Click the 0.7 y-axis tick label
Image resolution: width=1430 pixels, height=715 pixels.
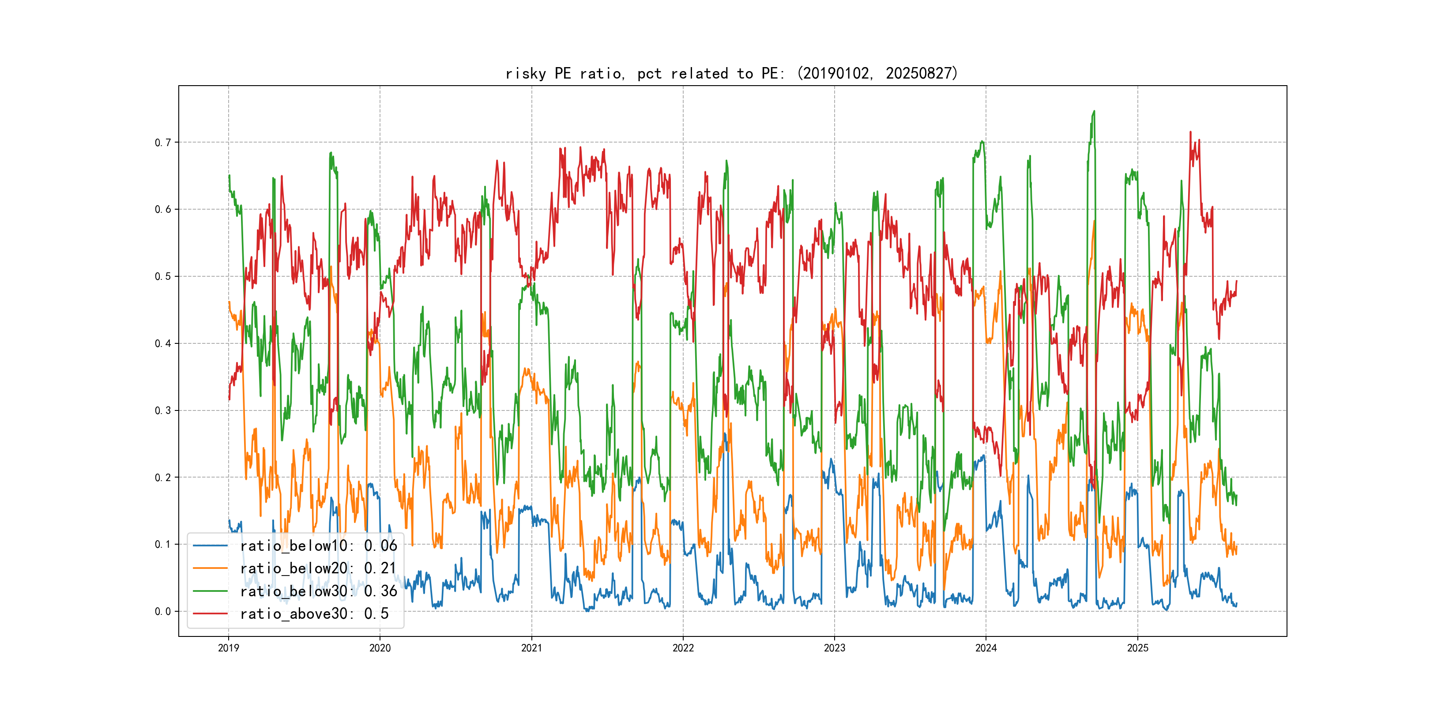[x=163, y=143]
